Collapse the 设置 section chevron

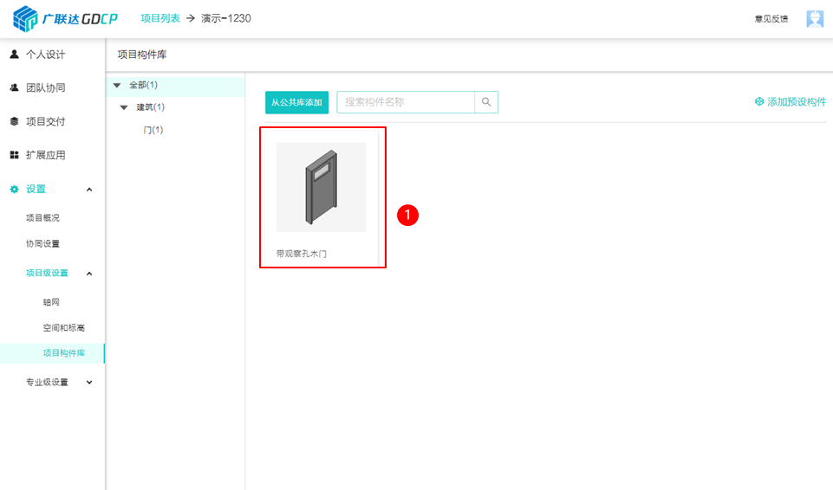point(89,190)
